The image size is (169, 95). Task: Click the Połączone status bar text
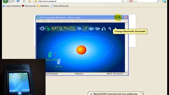[x=79, y=74]
